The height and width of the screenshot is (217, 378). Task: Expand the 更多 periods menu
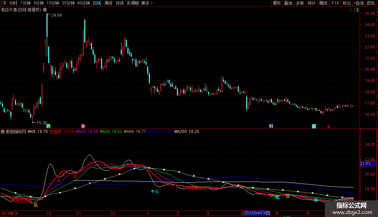coord(147,3)
